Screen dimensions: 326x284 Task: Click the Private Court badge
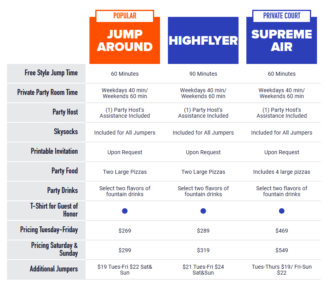pyautogui.click(x=282, y=16)
